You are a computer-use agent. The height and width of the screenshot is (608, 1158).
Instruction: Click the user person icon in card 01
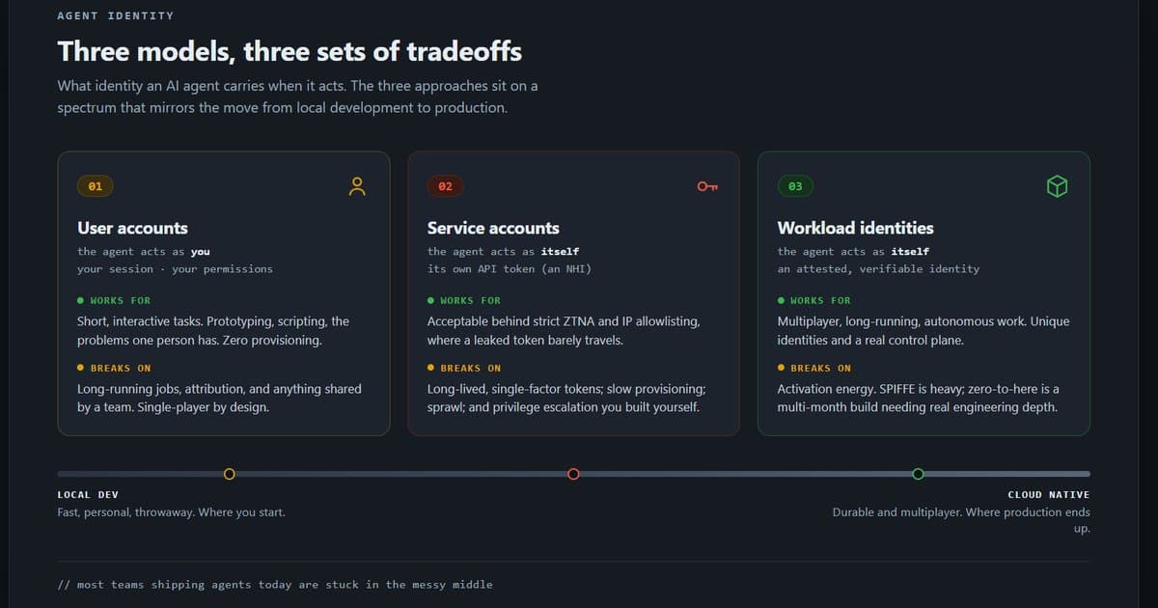[357, 186]
